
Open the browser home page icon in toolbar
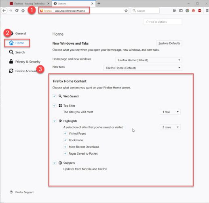(x=23, y=11)
